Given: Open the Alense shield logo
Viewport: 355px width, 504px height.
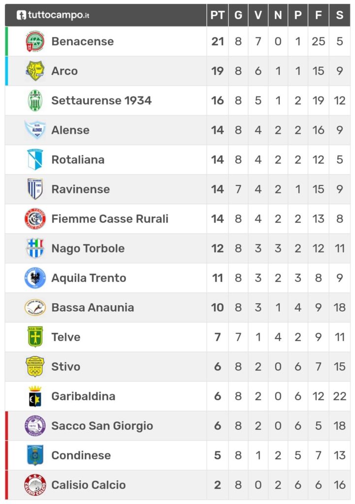Looking at the screenshot, I should click(x=35, y=129).
